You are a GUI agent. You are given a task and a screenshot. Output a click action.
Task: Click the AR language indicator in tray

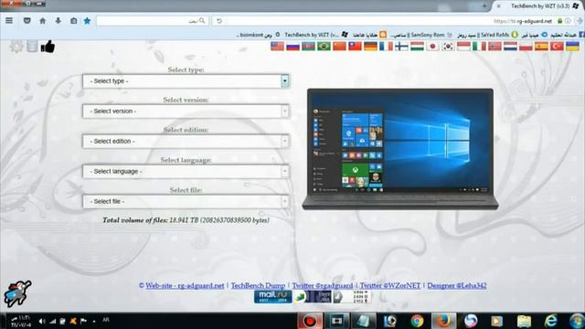[x=106, y=320]
